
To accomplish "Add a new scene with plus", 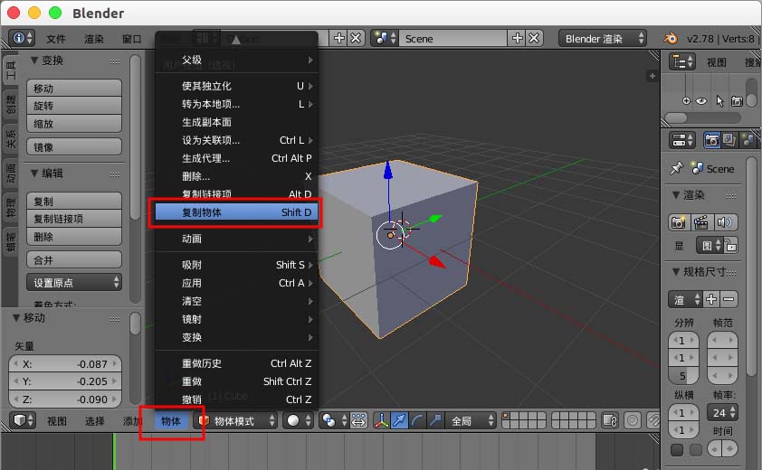I will 518,38.
